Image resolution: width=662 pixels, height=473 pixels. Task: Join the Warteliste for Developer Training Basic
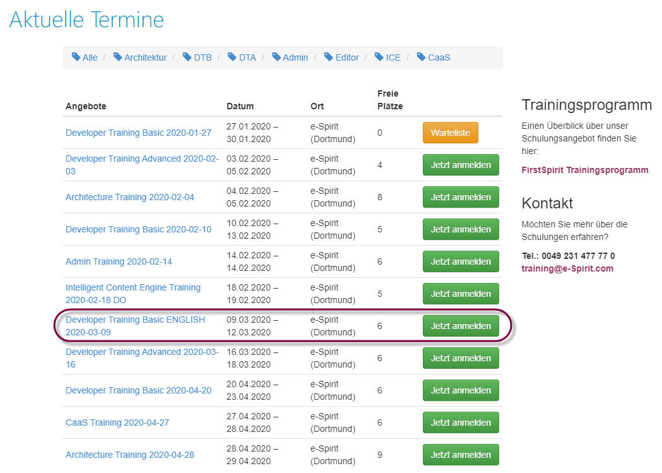tap(450, 133)
